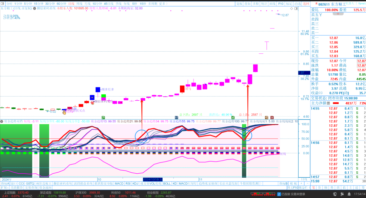
Task: Click the highlighted date 2024/10/18 marker
Action: coord(152,180)
